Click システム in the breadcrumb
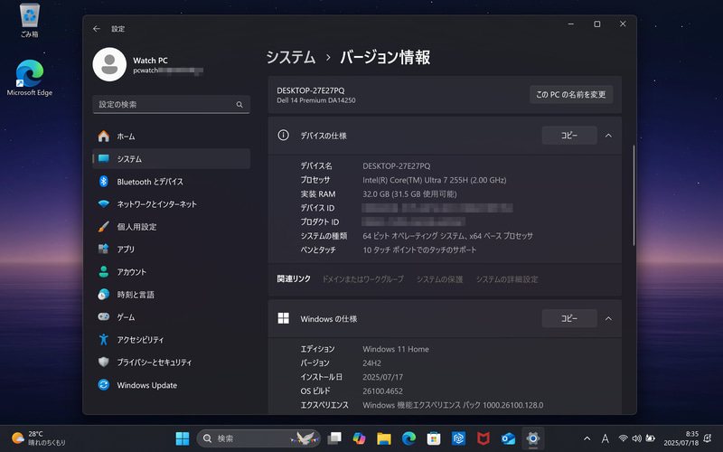Image resolution: width=723 pixels, height=452 pixels. click(291, 57)
